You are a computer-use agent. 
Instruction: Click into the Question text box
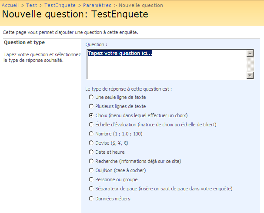click(x=166, y=65)
